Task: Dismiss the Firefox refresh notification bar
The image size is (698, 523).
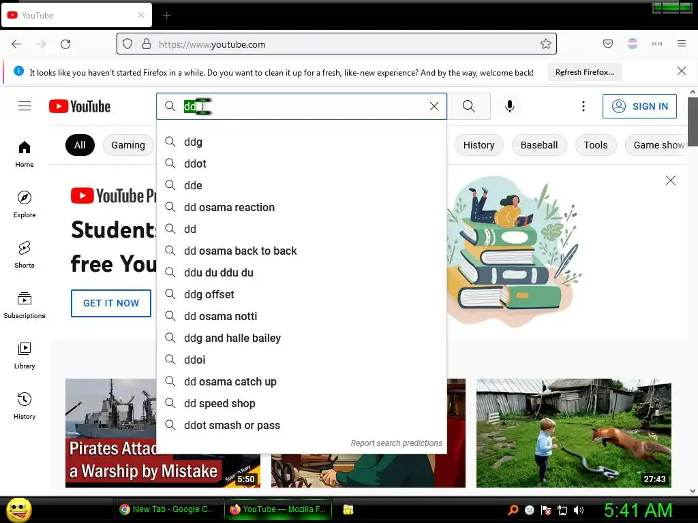Action: pyautogui.click(x=681, y=71)
